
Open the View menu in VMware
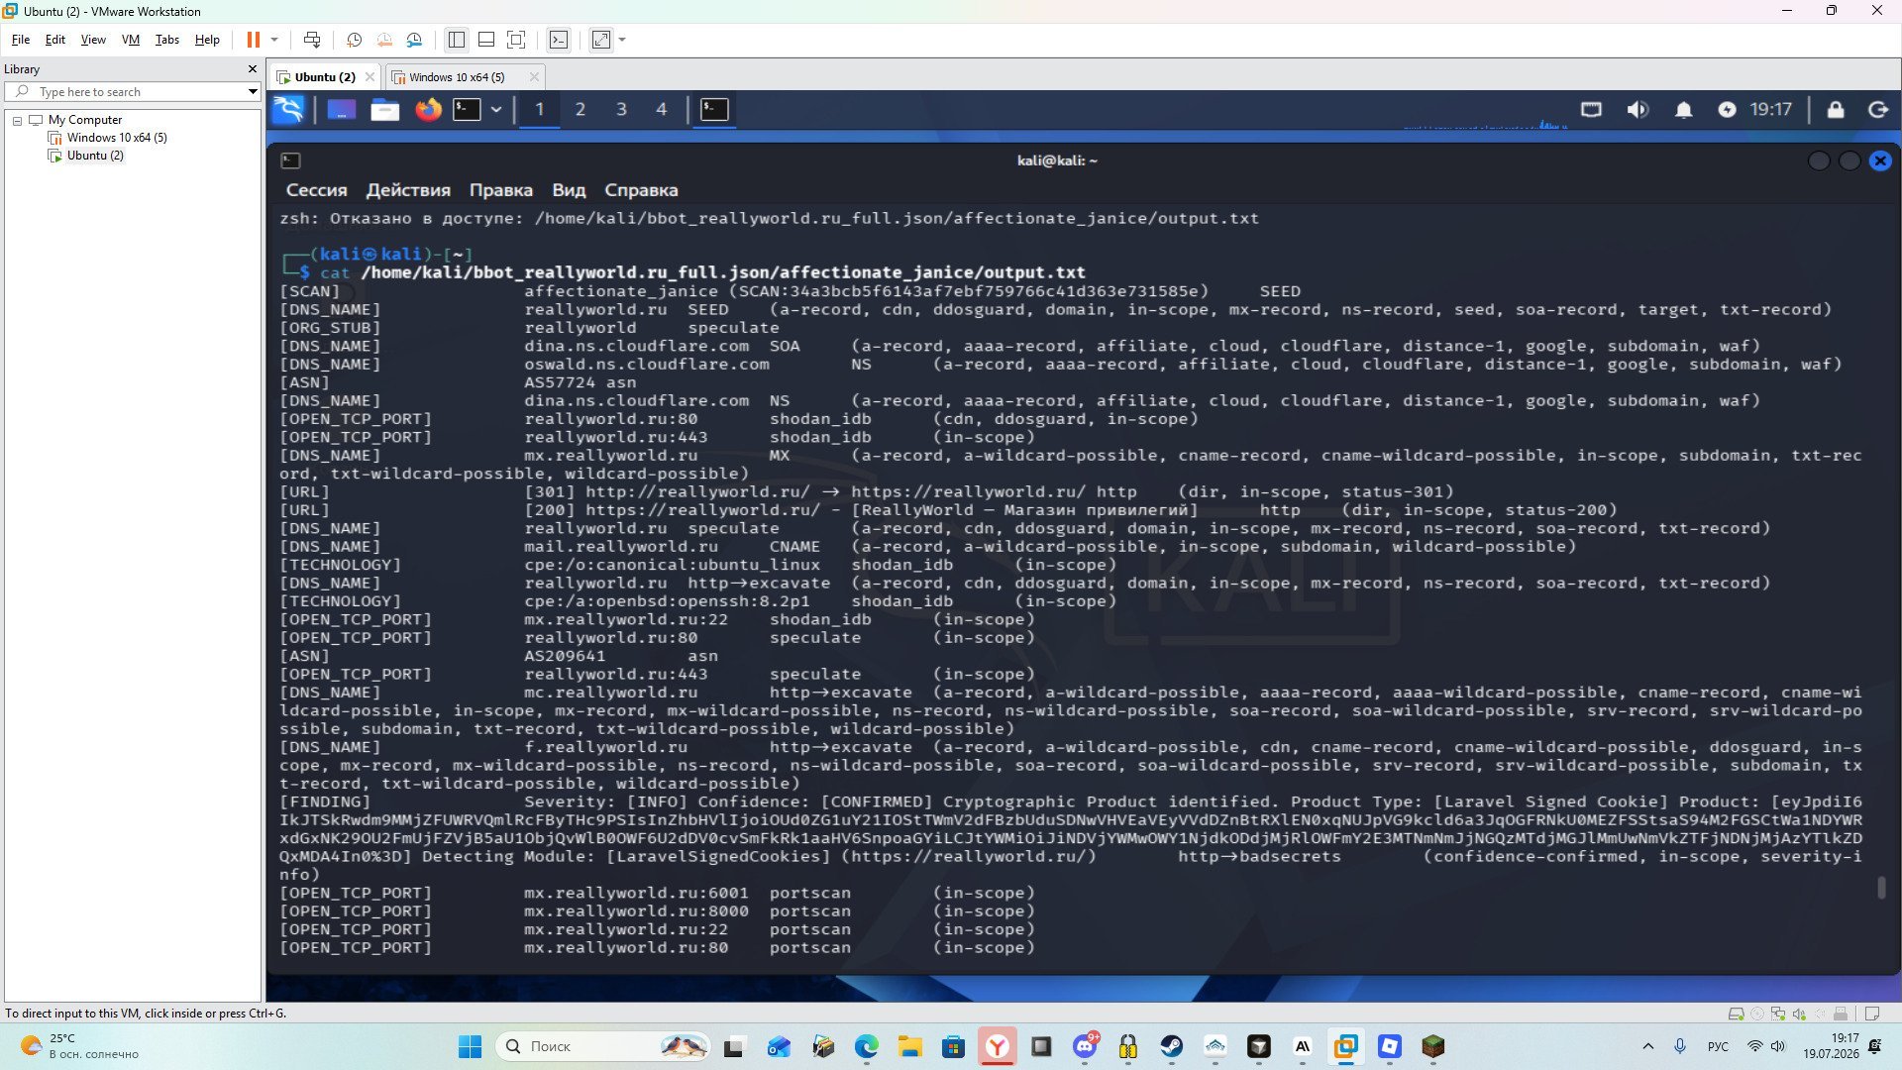point(93,40)
